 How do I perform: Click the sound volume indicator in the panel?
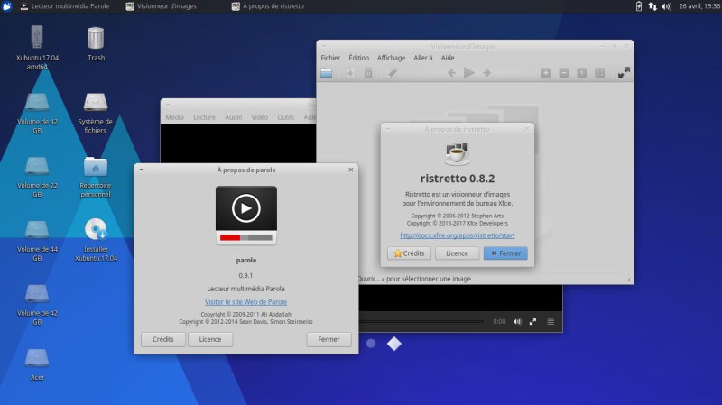[x=666, y=6]
